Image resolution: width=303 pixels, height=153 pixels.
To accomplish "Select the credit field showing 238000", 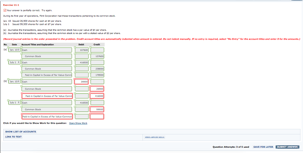I will click(x=97, y=69).
